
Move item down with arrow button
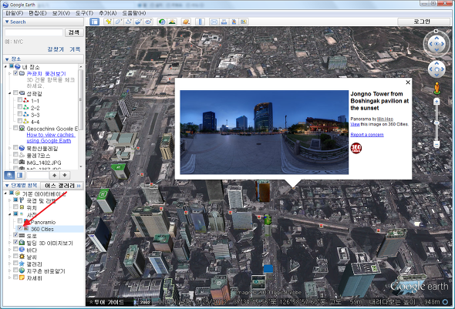tap(65, 175)
